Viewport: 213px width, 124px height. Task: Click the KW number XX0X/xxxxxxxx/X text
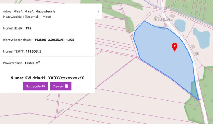click(x=66, y=78)
